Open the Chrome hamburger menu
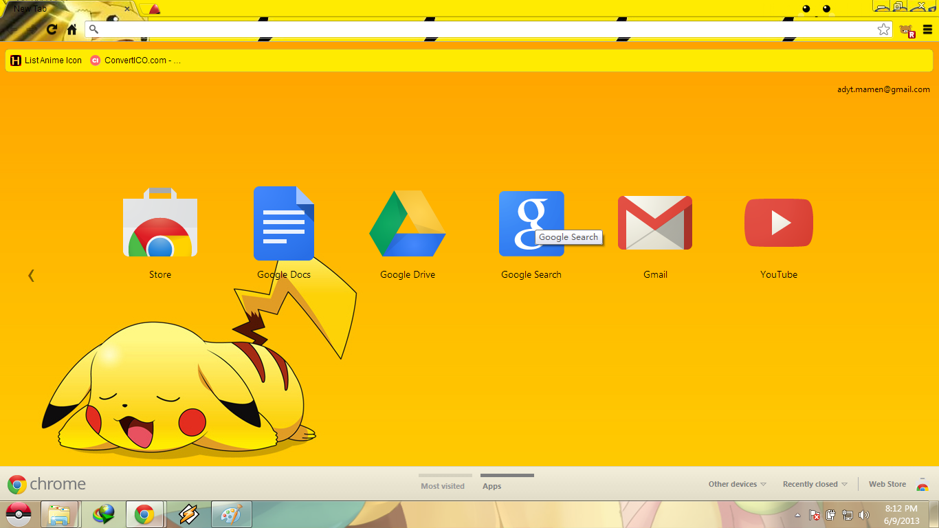The height and width of the screenshot is (528, 939). coord(928,30)
